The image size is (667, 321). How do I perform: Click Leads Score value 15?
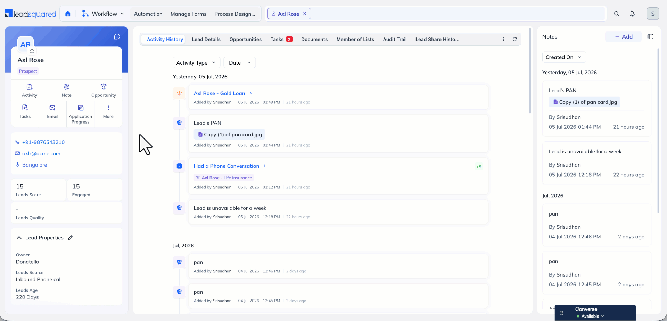coord(20,186)
